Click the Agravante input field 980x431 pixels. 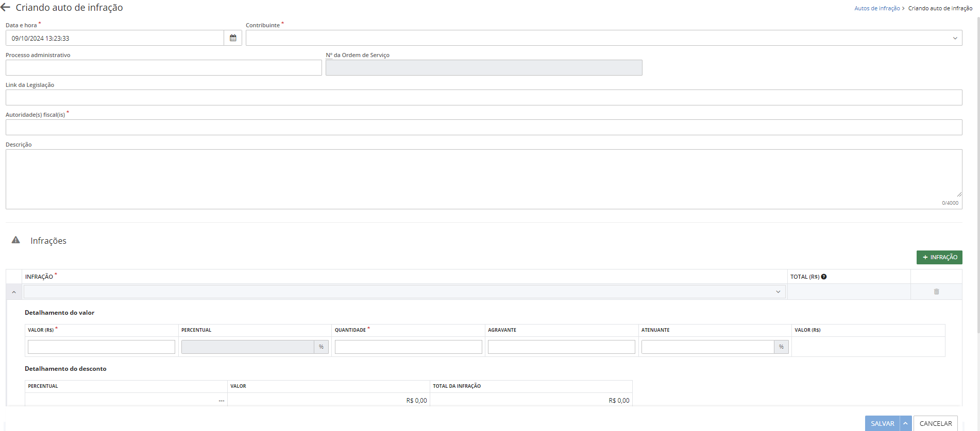pos(562,347)
